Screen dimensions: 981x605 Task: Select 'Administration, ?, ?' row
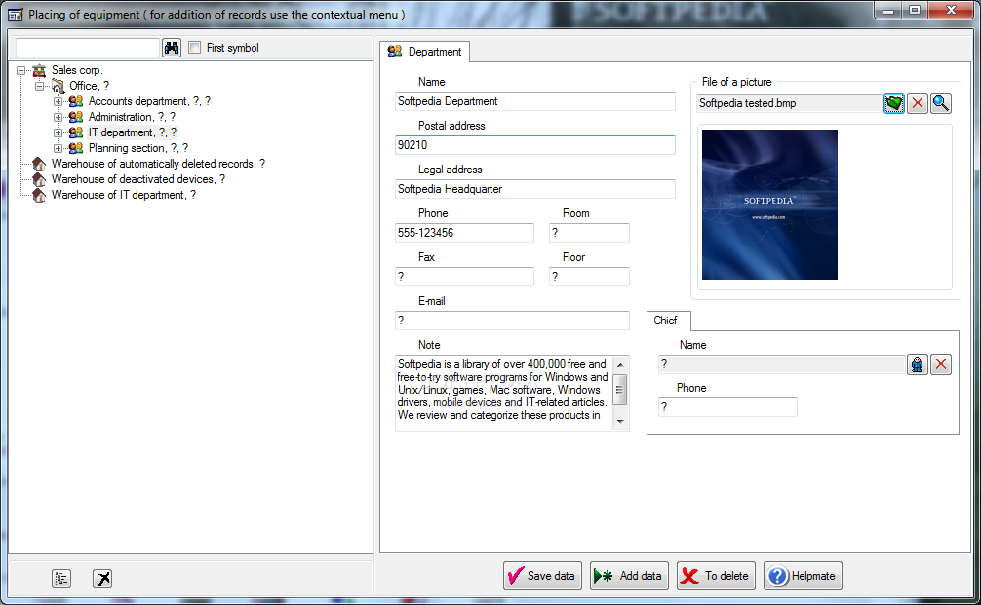tap(132, 117)
